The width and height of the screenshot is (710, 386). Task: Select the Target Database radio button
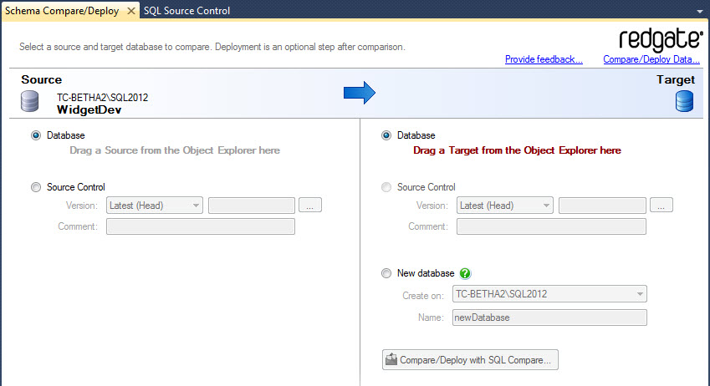pos(386,135)
